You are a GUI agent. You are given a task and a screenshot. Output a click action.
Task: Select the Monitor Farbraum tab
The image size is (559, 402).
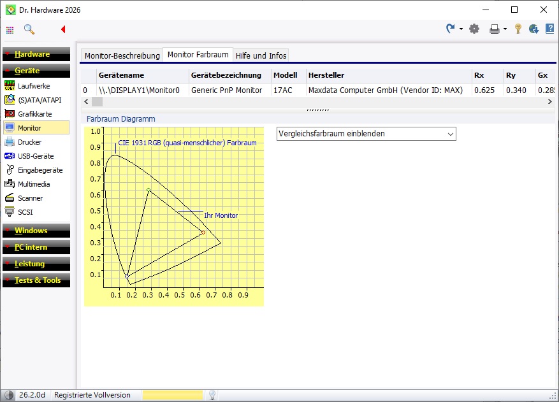(198, 55)
